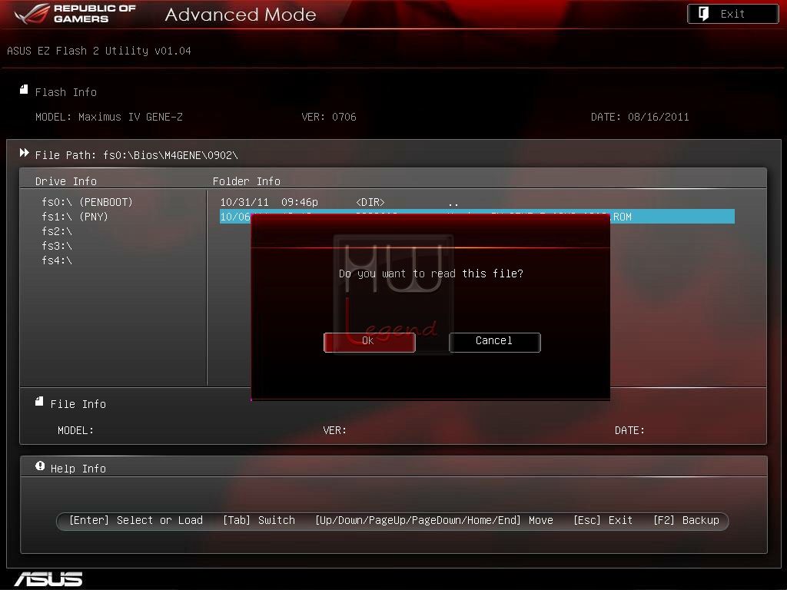Select drive fs3:\
787x590 pixels.
pos(57,246)
